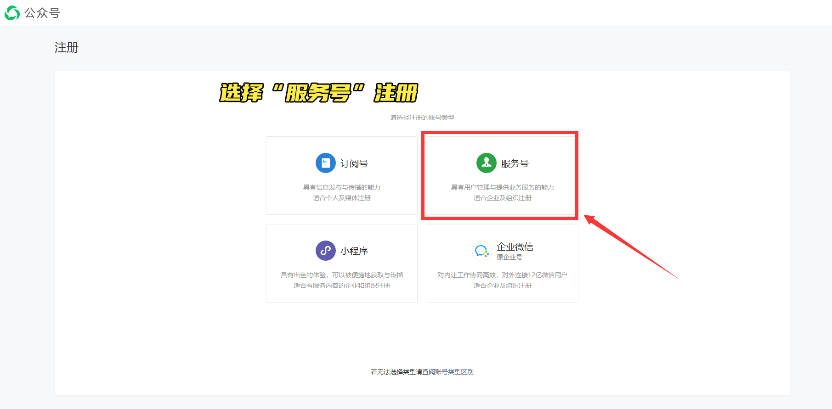Click text 适合有服务内容的企业和组织注册
Image resolution: width=832 pixels, height=409 pixels.
(x=342, y=286)
